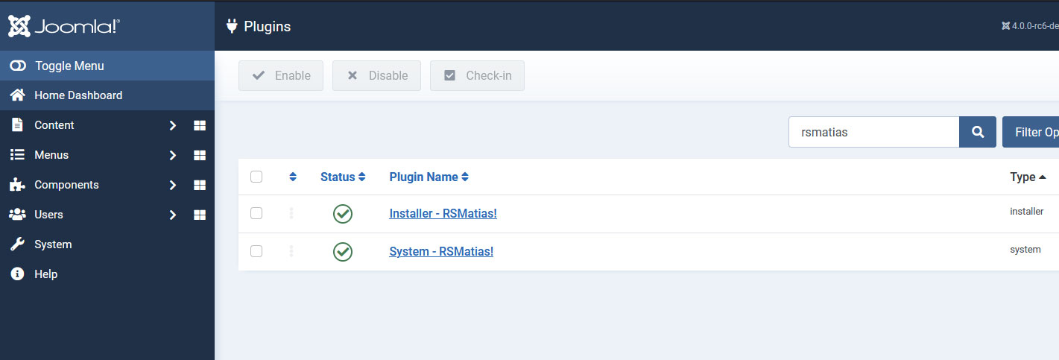Viewport: 1059px width, 360px height.
Task: Open the Menus menu item
Action: (x=51, y=155)
